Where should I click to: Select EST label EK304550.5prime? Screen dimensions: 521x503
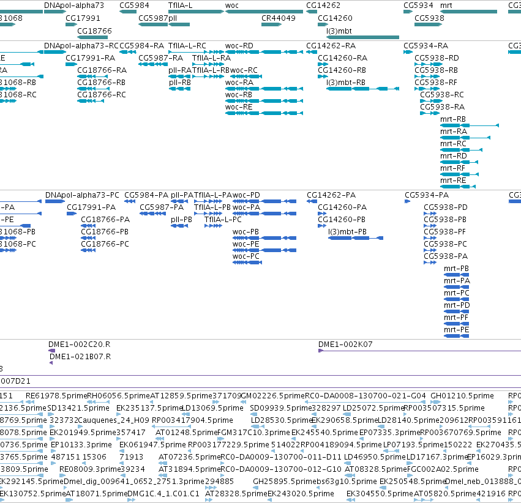point(380,494)
